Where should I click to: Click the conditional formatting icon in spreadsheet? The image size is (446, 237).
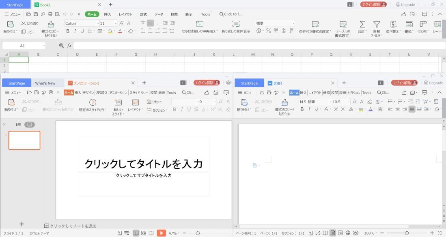point(315,25)
